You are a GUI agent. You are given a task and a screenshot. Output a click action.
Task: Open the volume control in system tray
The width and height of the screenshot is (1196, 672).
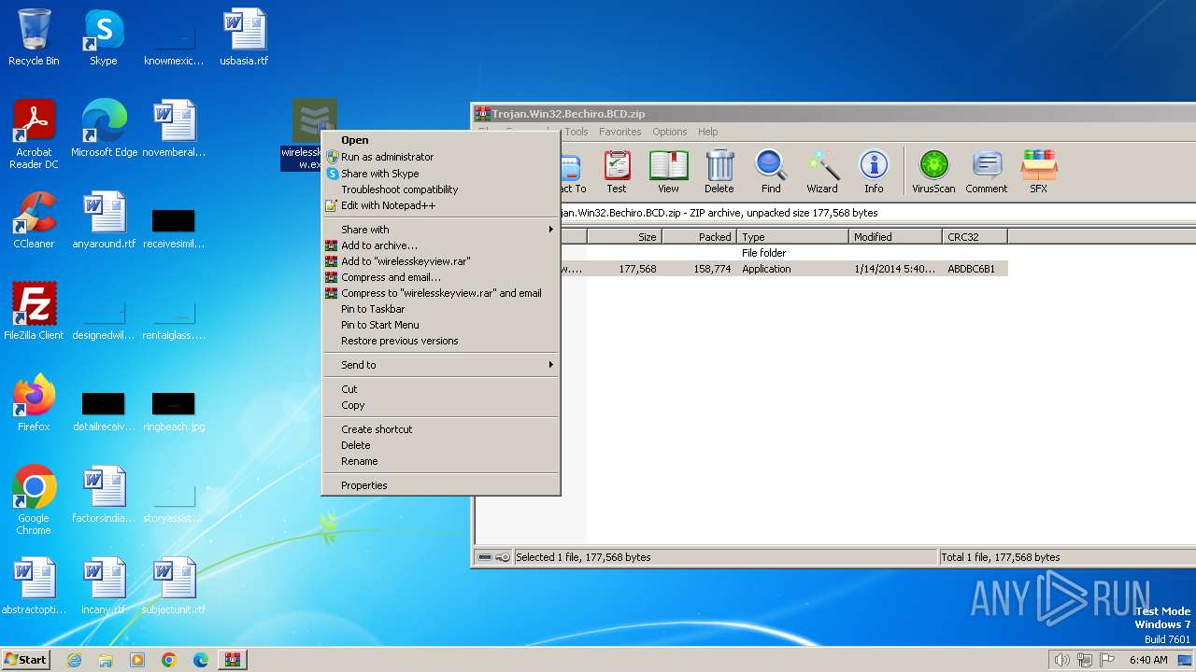pyautogui.click(x=1061, y=660)
